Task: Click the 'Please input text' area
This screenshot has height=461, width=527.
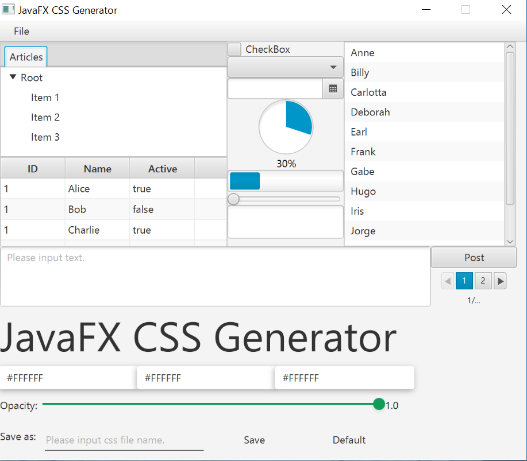Action: point(216,276)
